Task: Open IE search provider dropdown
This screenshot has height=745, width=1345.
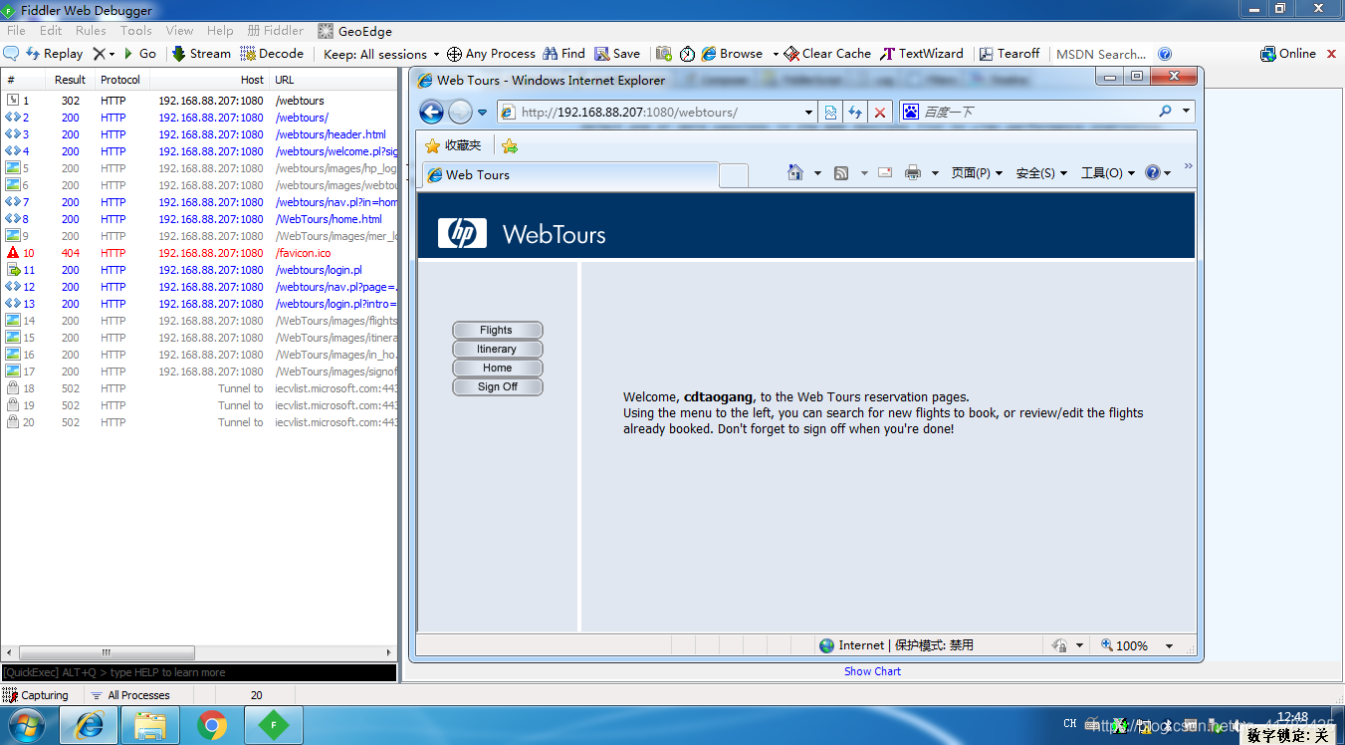Action: click(x=1186, y=112)
